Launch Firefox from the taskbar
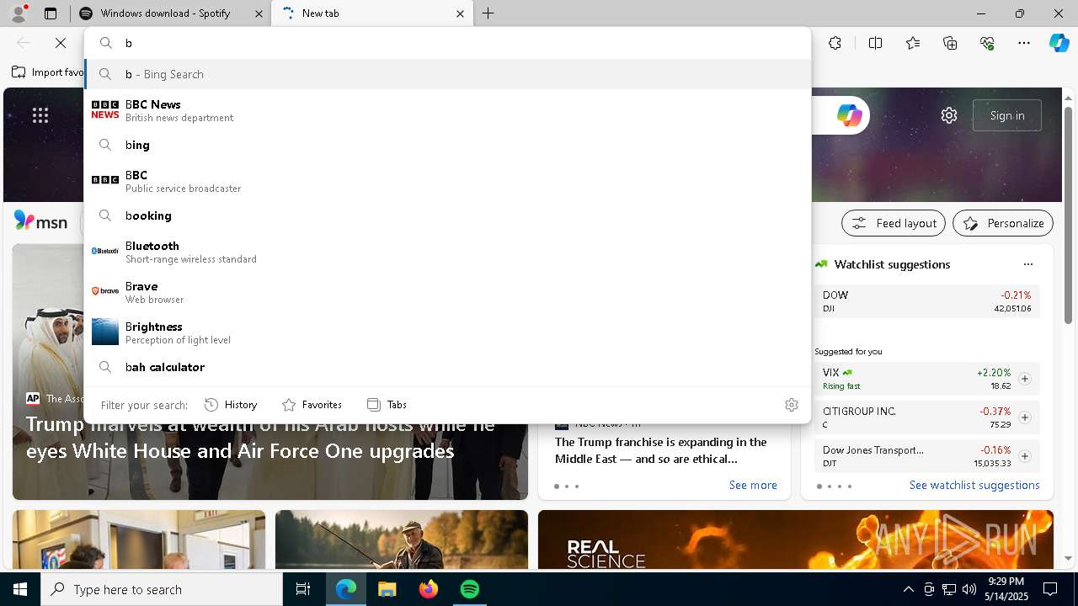Image resolution: width=1078 pixels, height=606 pixels. point(428,589)
